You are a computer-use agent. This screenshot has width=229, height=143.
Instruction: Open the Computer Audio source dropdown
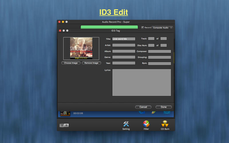(162, 27)
